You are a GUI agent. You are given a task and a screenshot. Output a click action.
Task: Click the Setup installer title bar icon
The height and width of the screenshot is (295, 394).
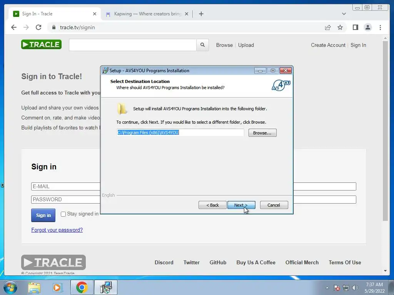(x=105, y=71)
